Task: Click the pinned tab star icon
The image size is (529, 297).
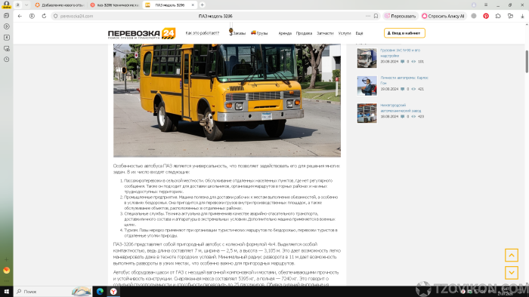Action: pyautogui.click(x=17, y=5)
